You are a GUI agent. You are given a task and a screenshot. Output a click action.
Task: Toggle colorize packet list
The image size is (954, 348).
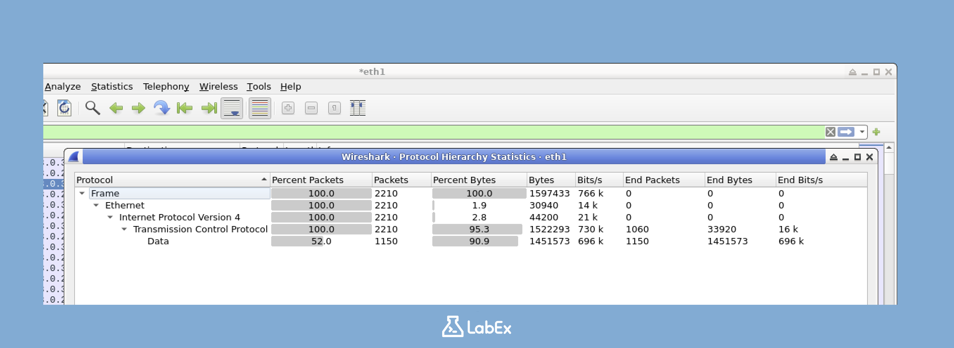click(x=259, y=108)
